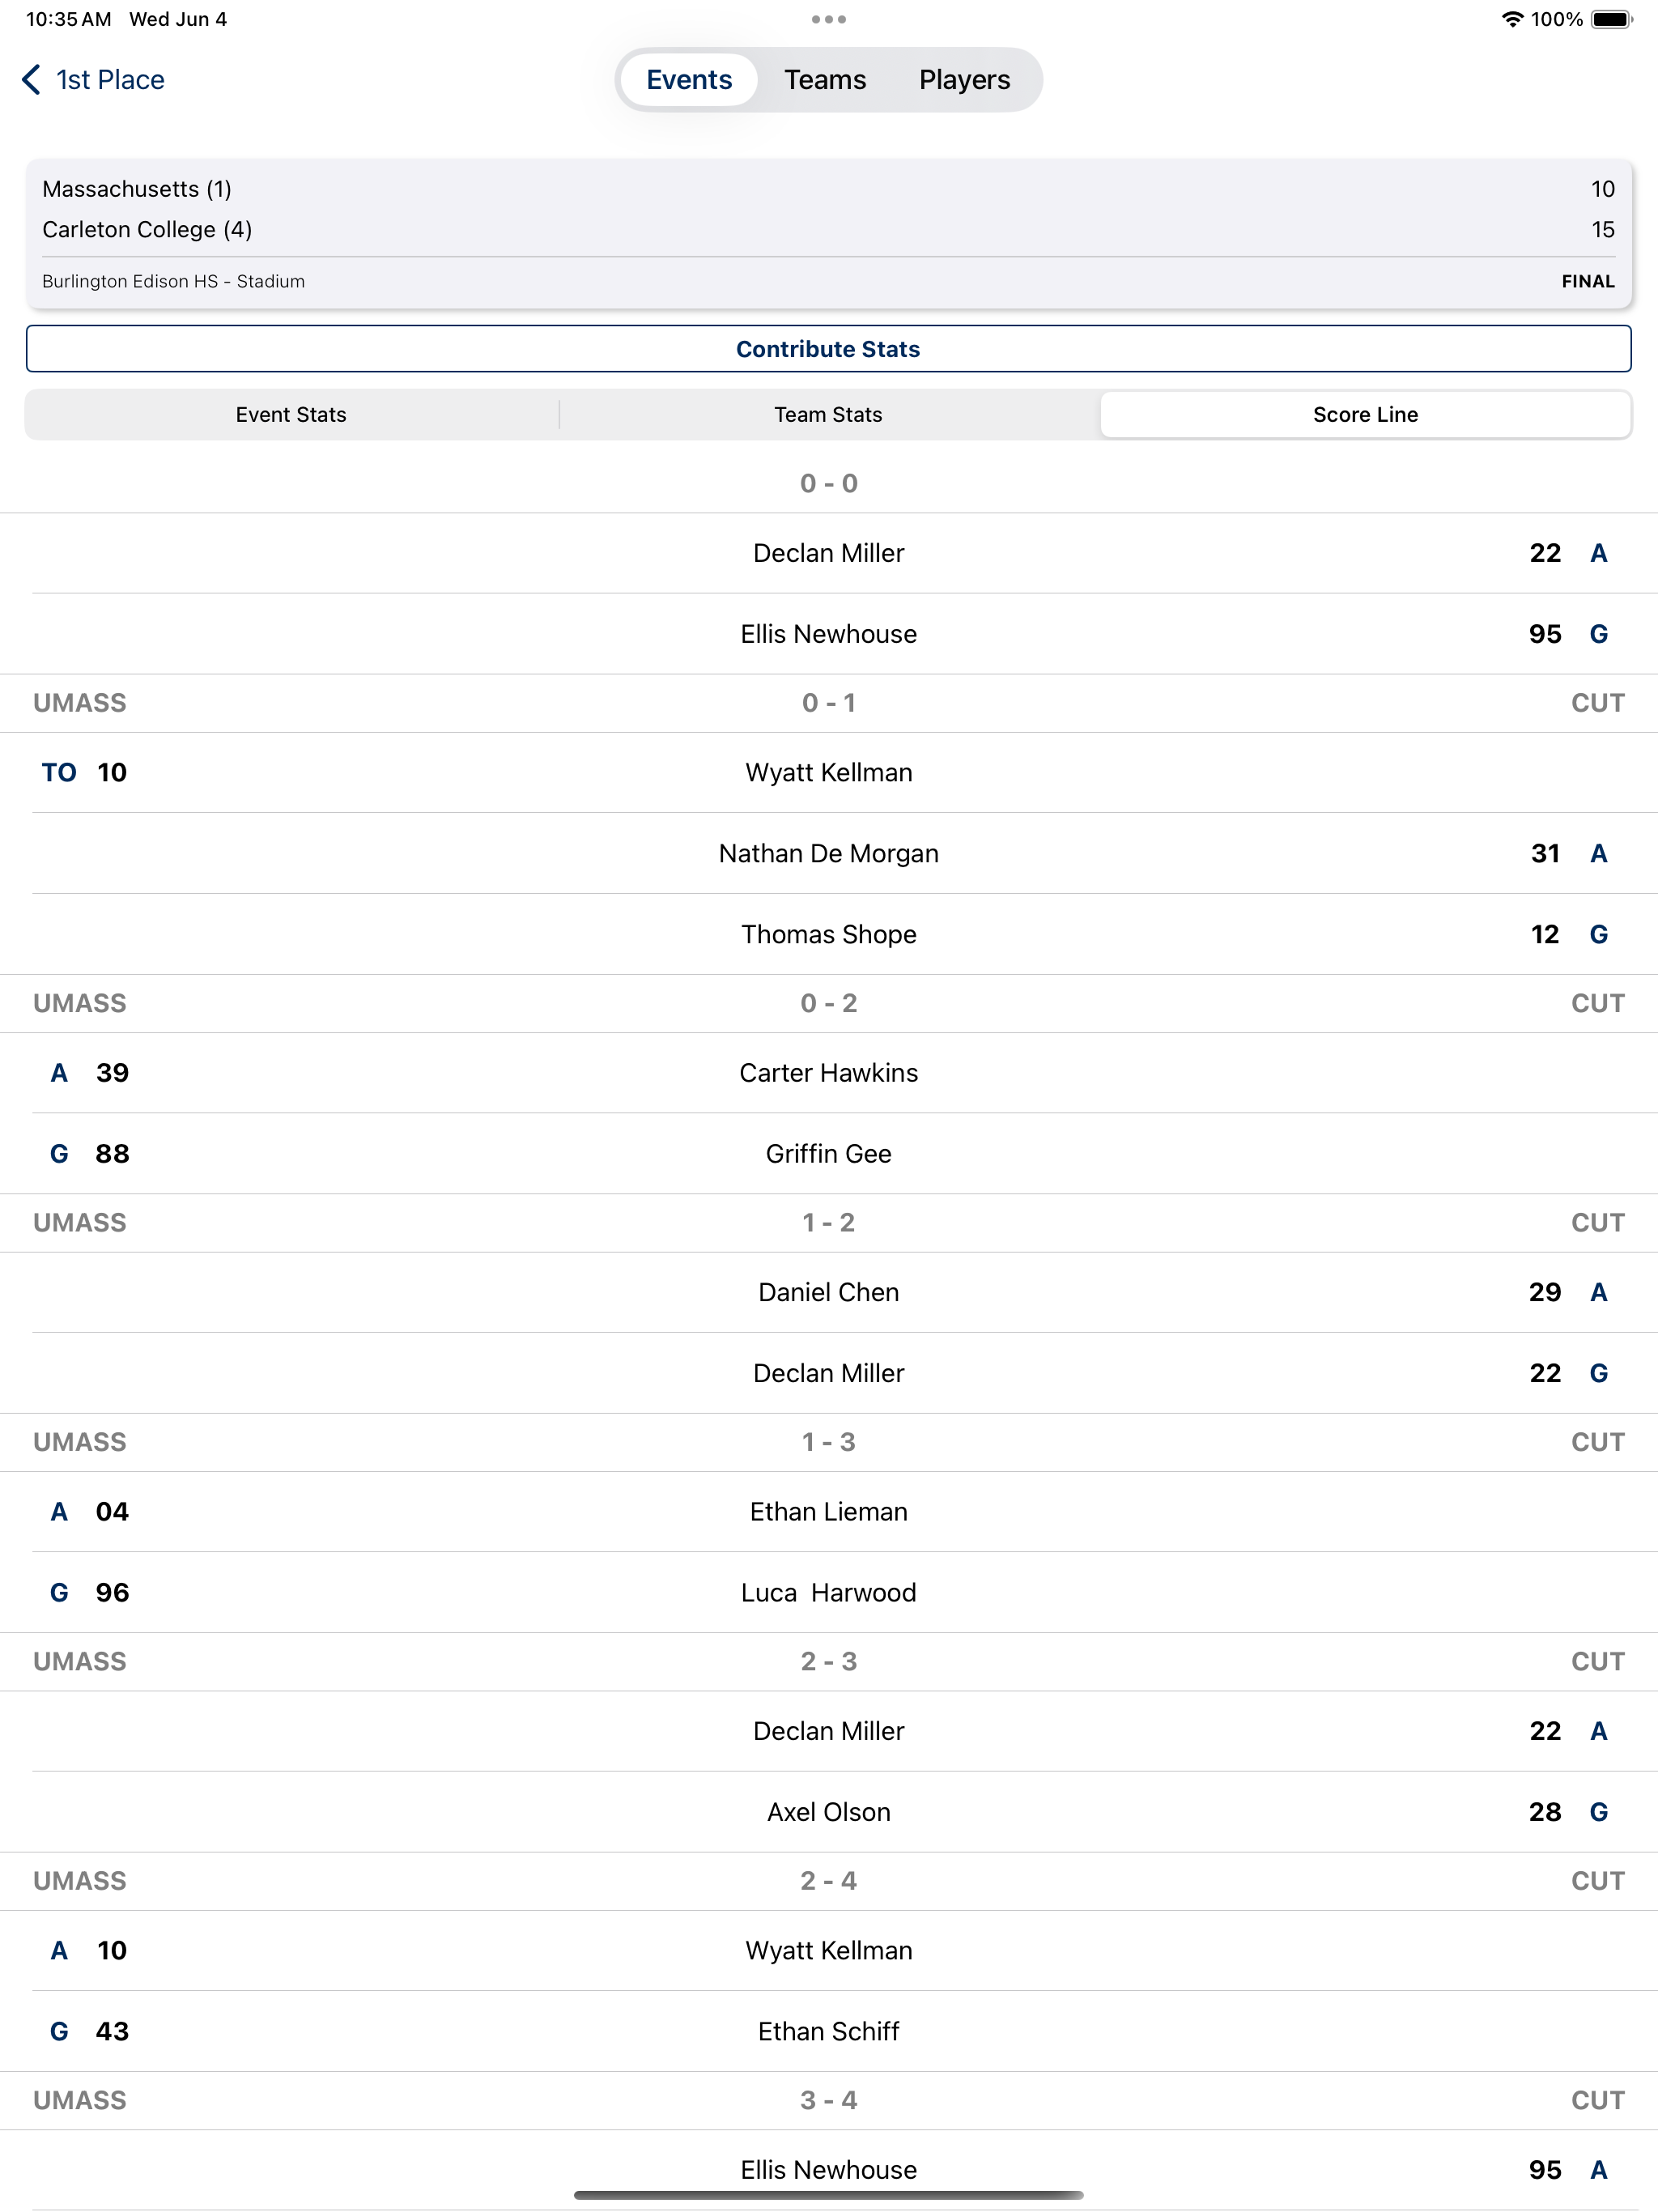This screenshot has width=1658, height=2212.
Task: Tap the 1st Place back link
Action: tap(110, 80)
